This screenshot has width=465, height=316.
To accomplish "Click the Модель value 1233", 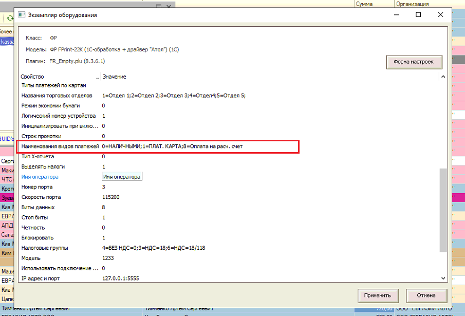I will click(108, 258).
